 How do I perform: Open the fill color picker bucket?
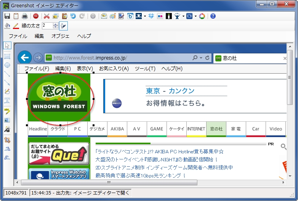click(x=7, y=26)
